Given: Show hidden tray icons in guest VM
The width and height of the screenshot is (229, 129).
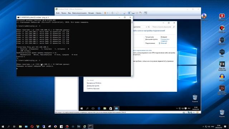Looking at the screenshot, I should 177,108.
